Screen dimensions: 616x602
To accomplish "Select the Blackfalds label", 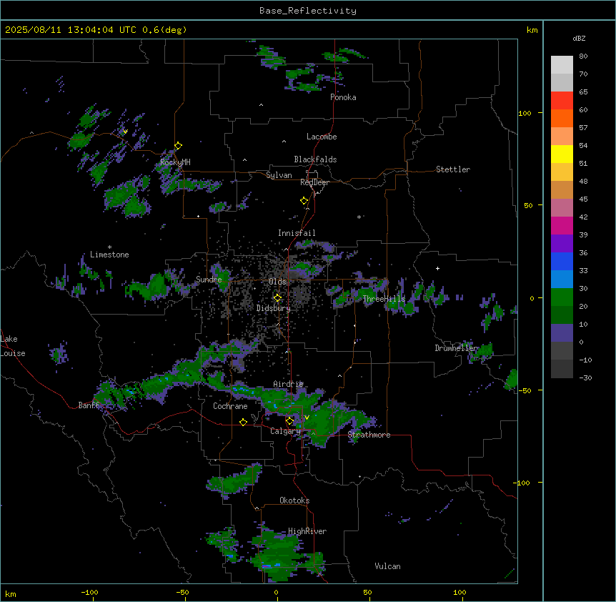I will pos(315,159).
